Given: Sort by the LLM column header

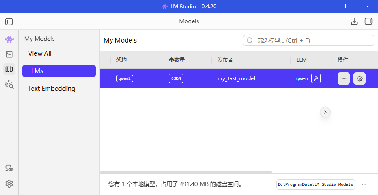Looking at the screenshot, I should click(x=302, y=60).
